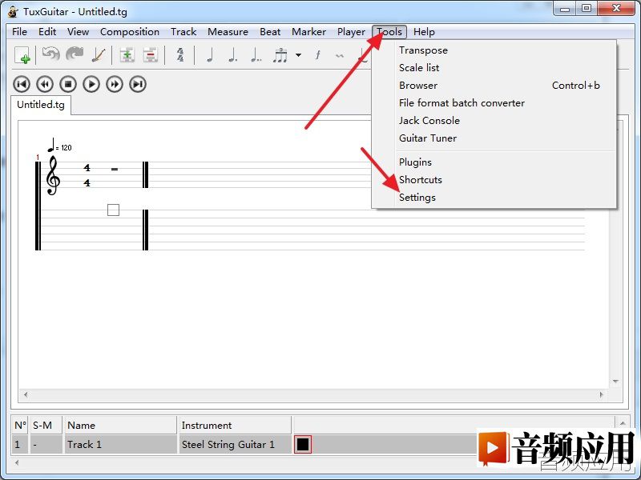Open the Marker menu
Viewport: 641px width, 480px height.
click(x=308, y=32)
